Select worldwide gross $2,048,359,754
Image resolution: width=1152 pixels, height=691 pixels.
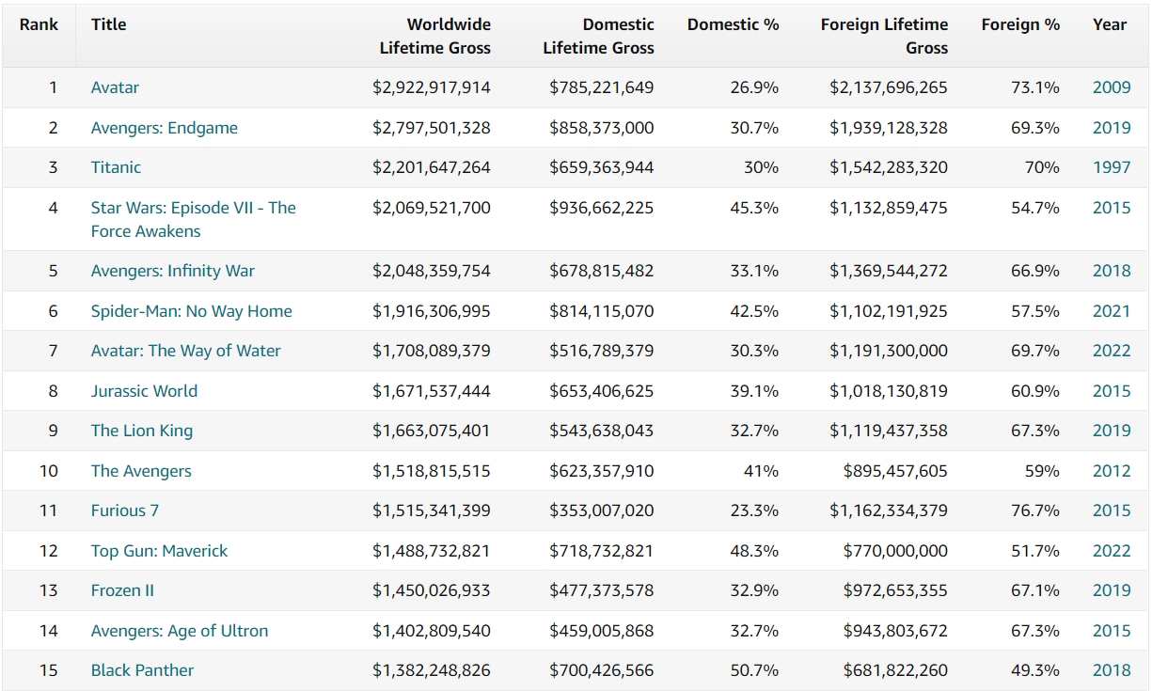click(432, 271)
